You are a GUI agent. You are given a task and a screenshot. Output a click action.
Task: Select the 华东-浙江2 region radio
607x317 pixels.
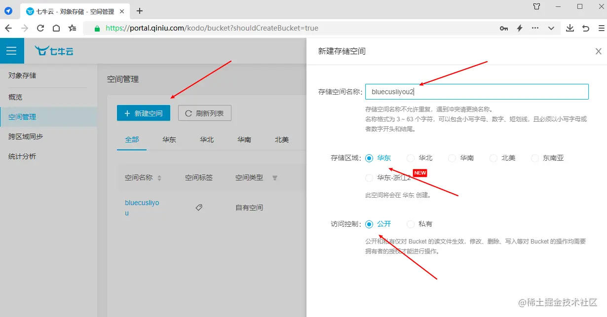pyautogui.click(x=369, y=177)
